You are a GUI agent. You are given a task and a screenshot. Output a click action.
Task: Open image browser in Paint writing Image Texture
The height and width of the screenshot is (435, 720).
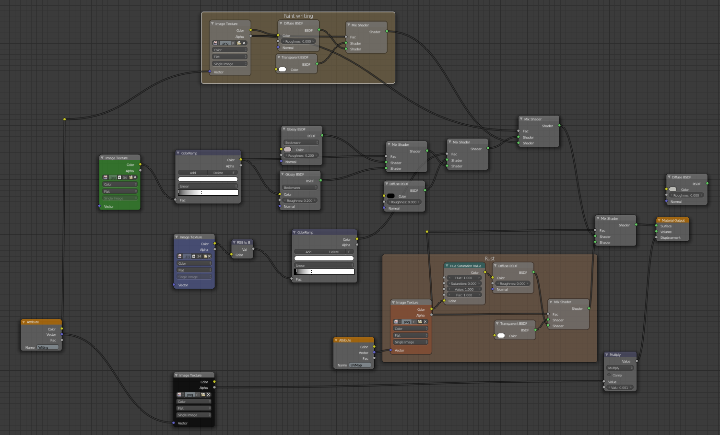point(215,43)
